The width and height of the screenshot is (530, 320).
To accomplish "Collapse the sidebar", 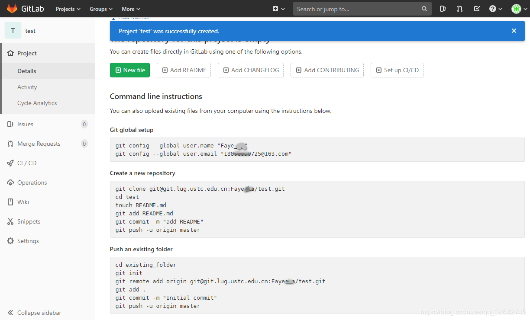I will [x=48, y=313].
